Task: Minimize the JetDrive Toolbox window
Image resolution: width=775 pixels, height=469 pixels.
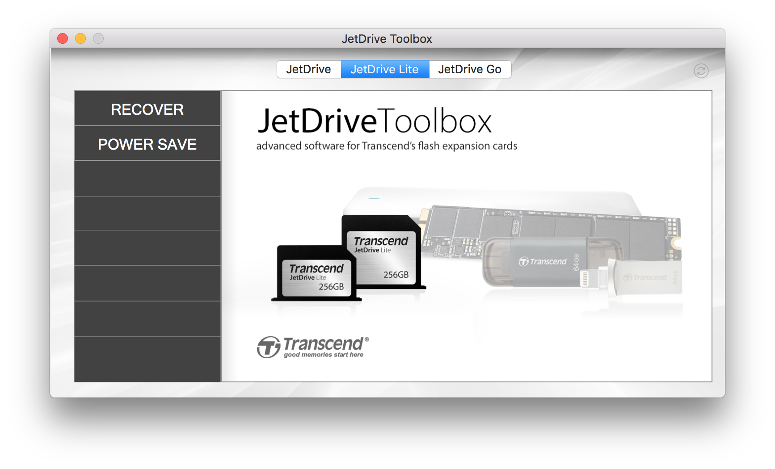Action: 80,38
